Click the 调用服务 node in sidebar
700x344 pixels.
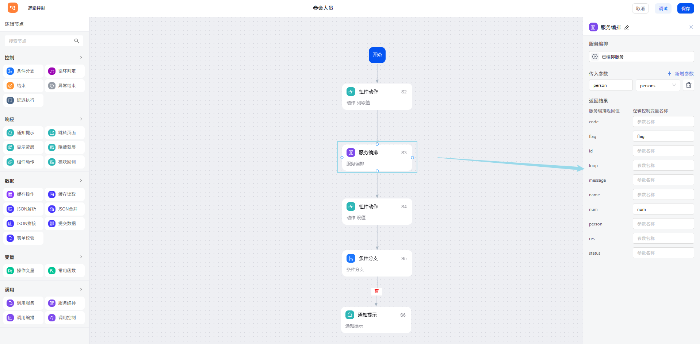tap(23, 303)
